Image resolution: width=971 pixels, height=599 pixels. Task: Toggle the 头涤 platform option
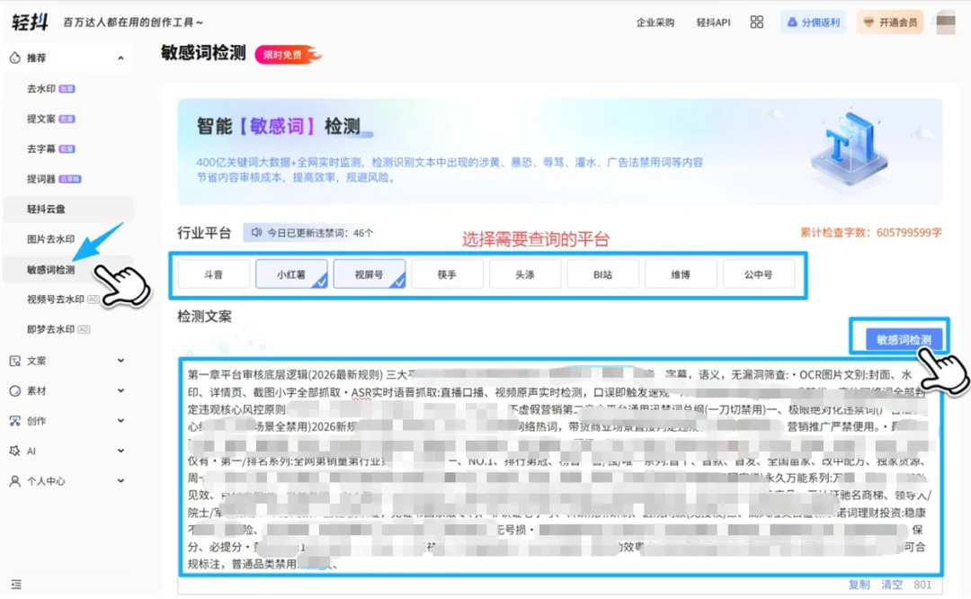525,274
